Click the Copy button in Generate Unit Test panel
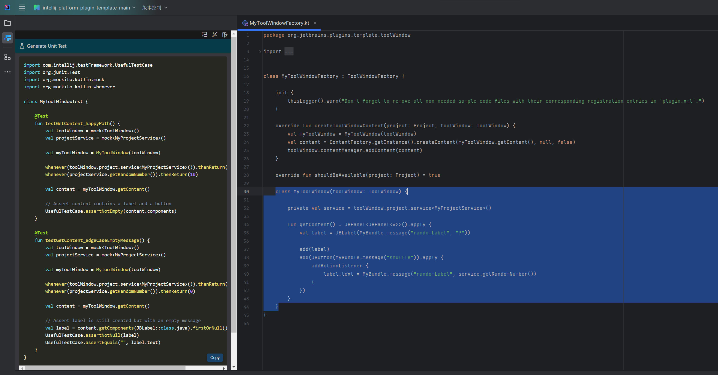Viewport: 718px width, 375px height. click(x=215, y=357)
